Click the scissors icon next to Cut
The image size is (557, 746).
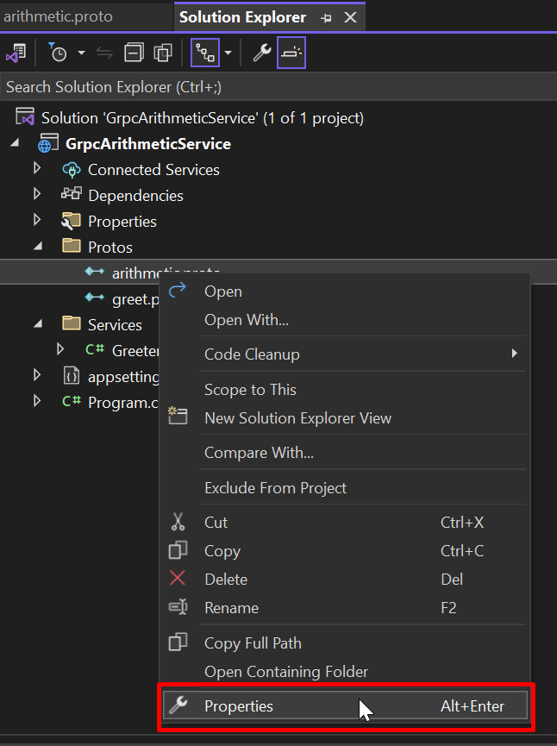tap(178, 522)
